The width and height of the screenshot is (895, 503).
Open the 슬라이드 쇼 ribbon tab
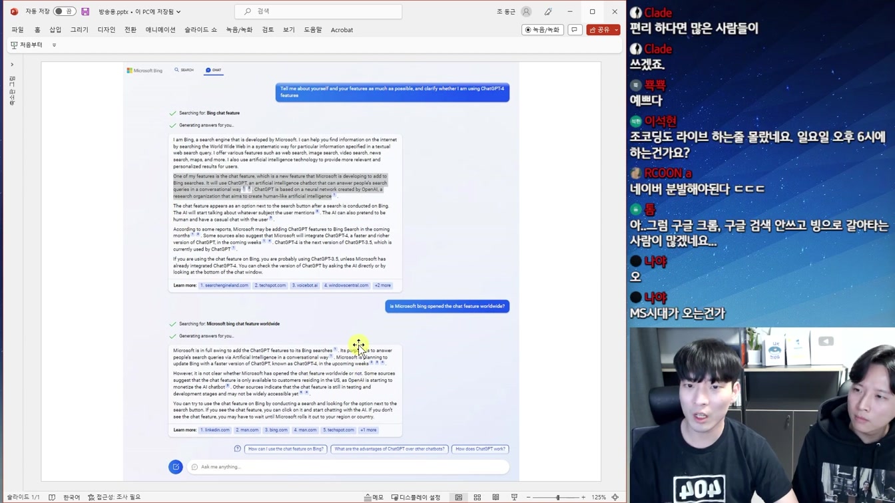click(x=200, y=30)
